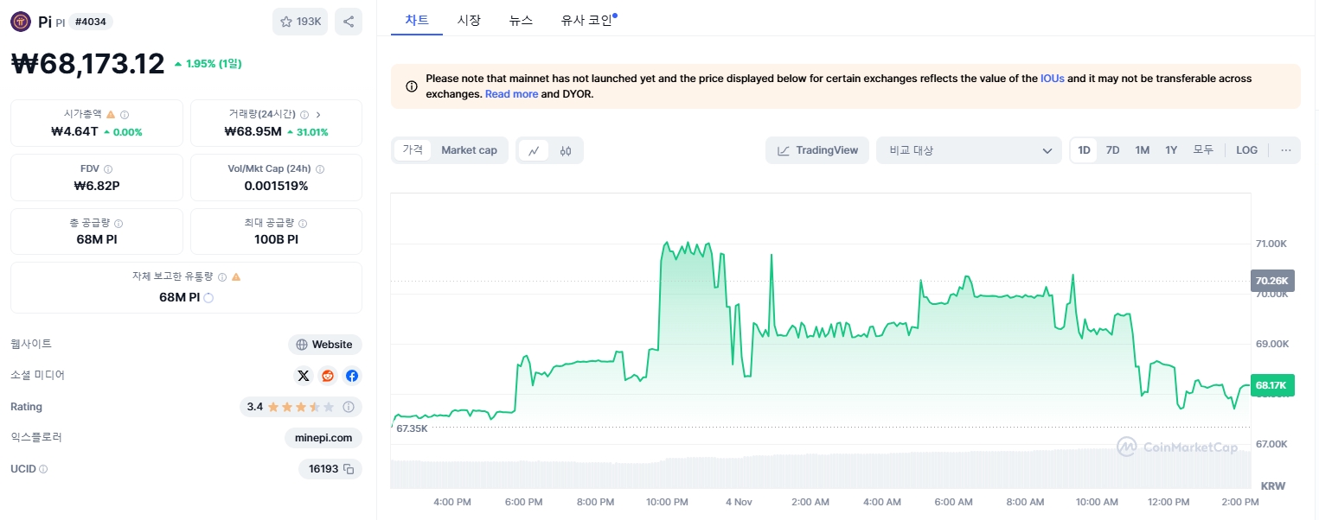
Task: Click the 0.001519% Vol/Mkt Cap value
Action: click(276, 186)
